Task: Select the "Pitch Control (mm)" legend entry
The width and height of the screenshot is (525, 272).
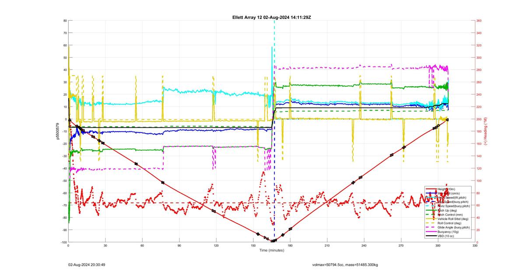Action: (450, 215)
